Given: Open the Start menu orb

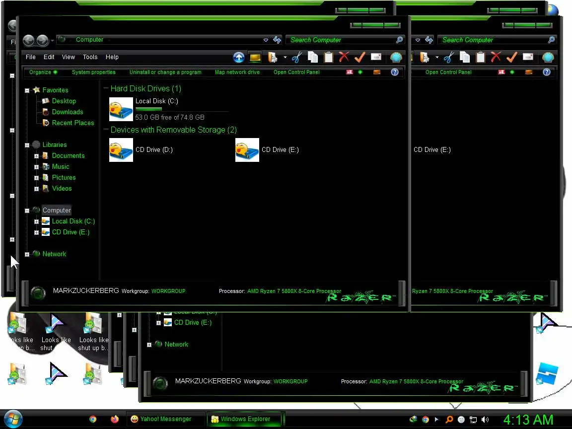Looking at the screenshot, I should (x=13, y=420).
